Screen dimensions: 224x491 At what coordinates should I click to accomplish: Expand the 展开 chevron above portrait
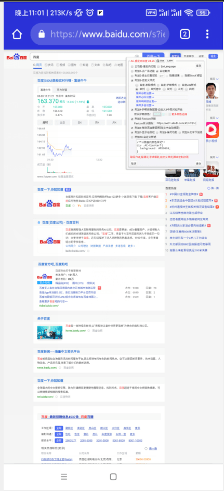(x=217, y=79)
